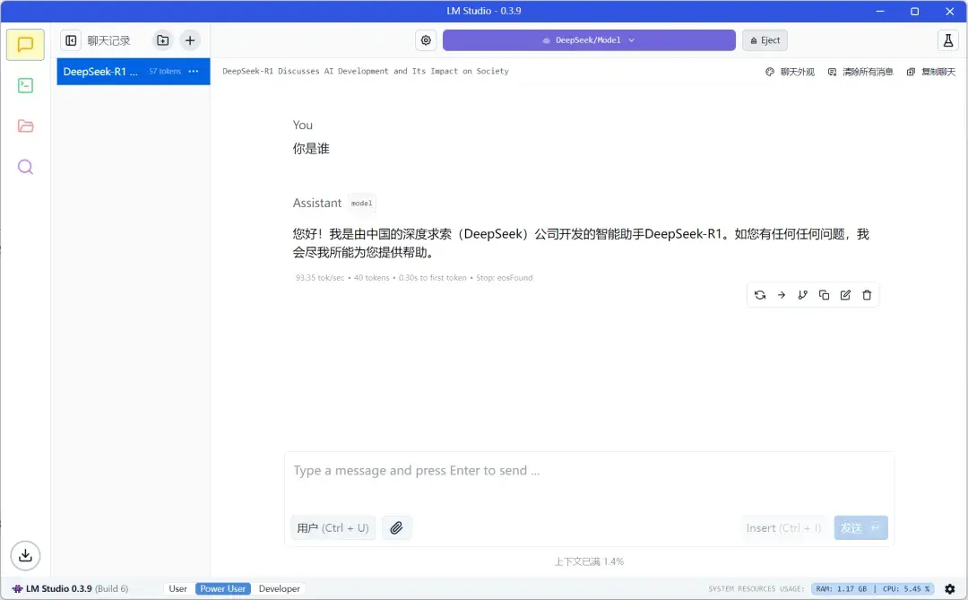
Task: Open the Chat view in sidebar
Action: (x=25, y=45)
